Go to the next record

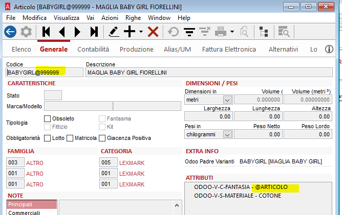click(x=78, y=32)
